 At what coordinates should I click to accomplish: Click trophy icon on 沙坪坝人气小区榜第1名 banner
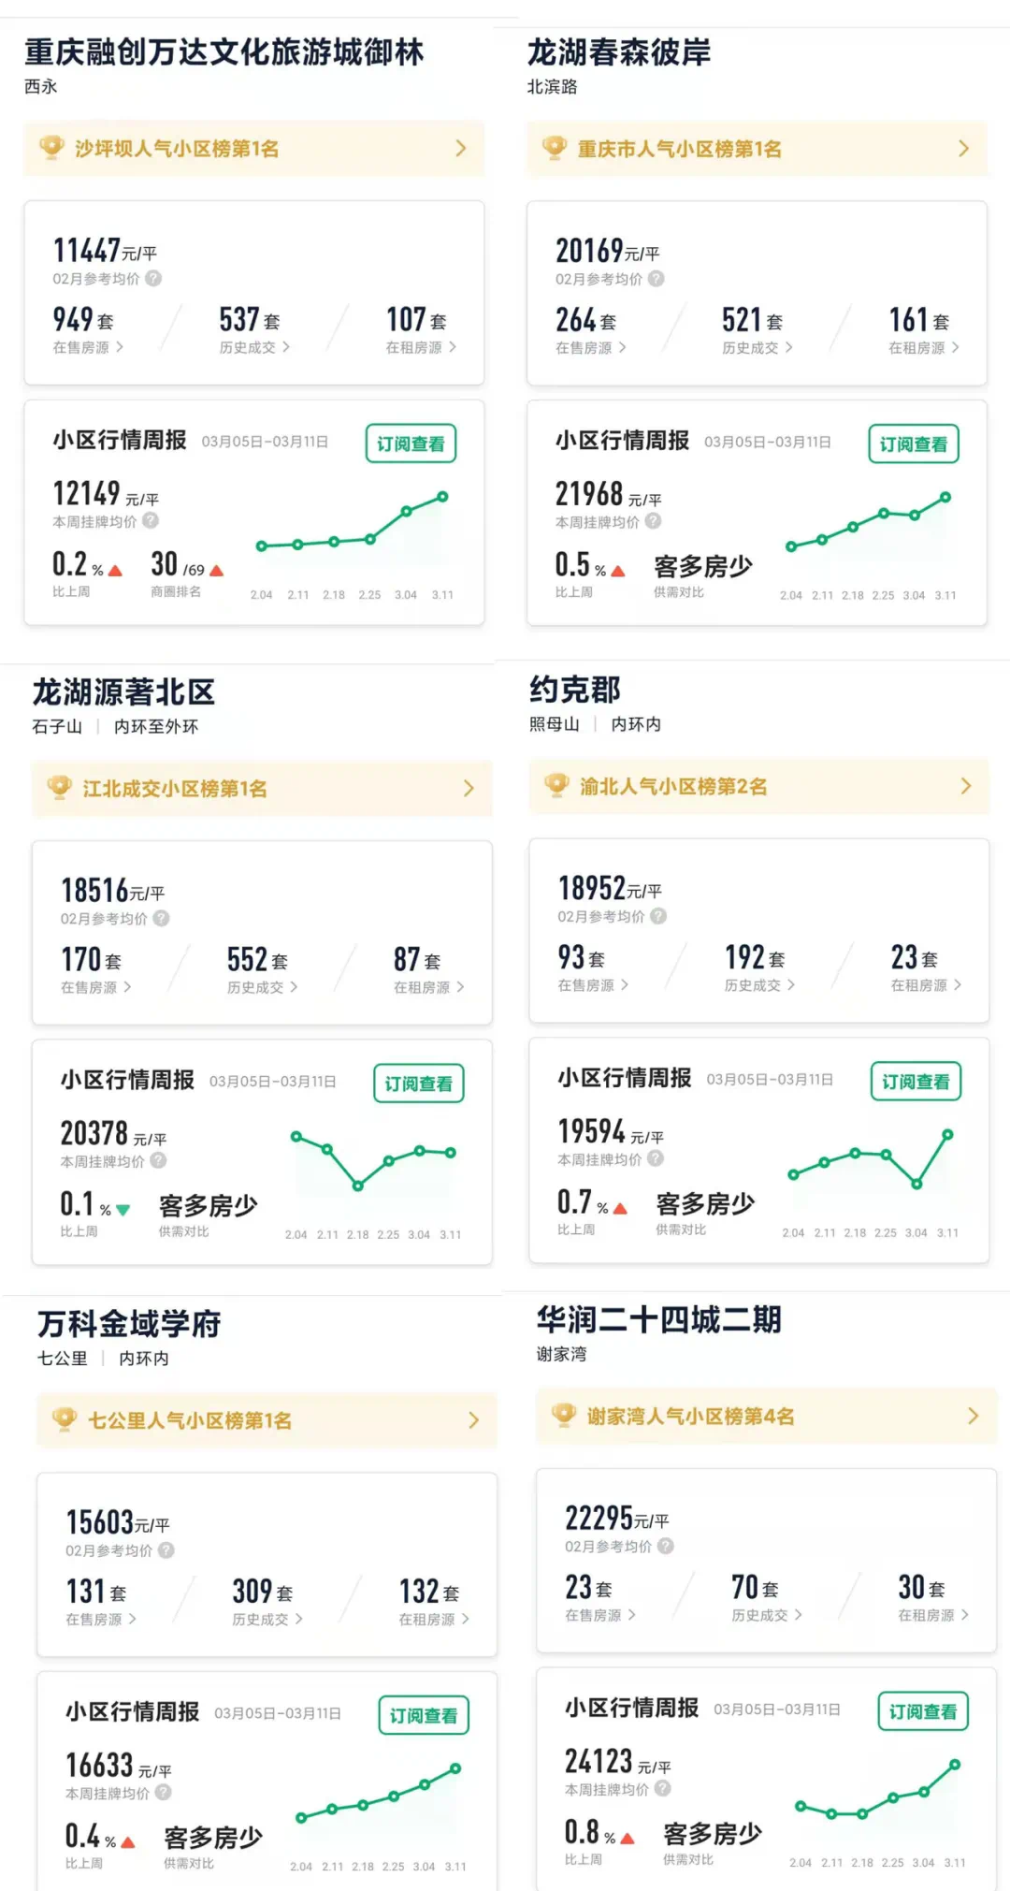(x=51, y=147)
